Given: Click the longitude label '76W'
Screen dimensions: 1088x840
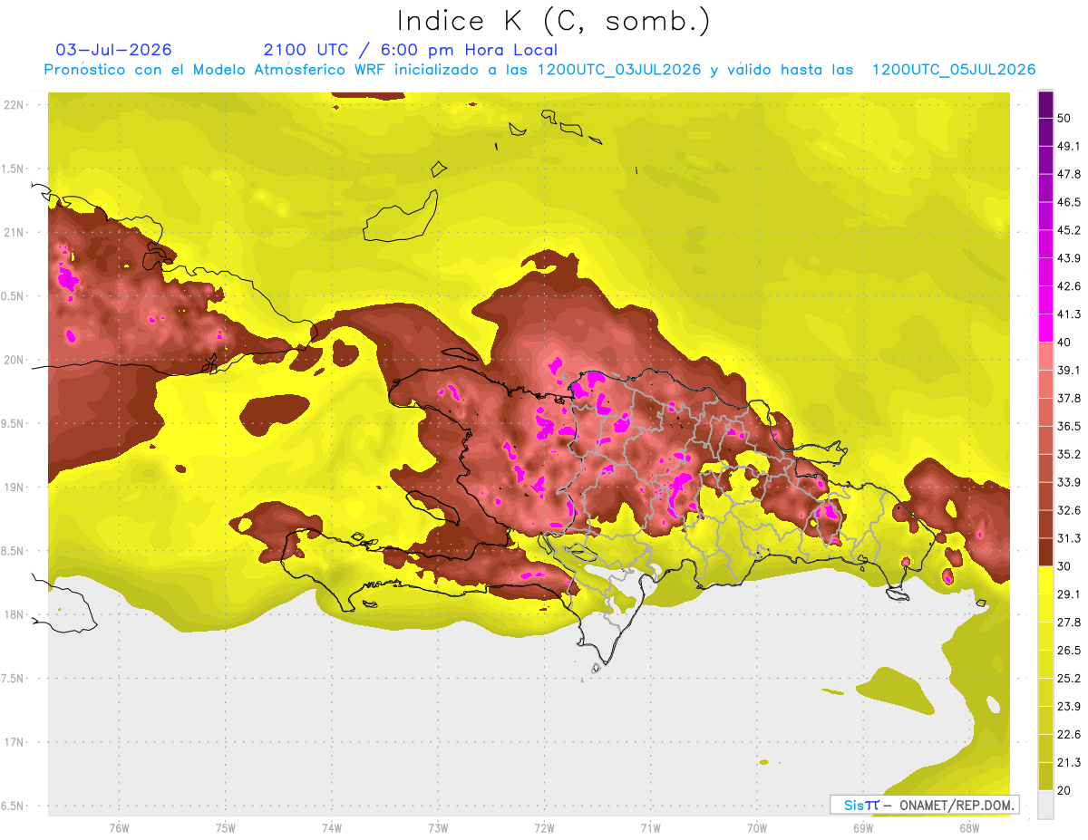Looking at the screenshot, I should [x=119, y=828].
